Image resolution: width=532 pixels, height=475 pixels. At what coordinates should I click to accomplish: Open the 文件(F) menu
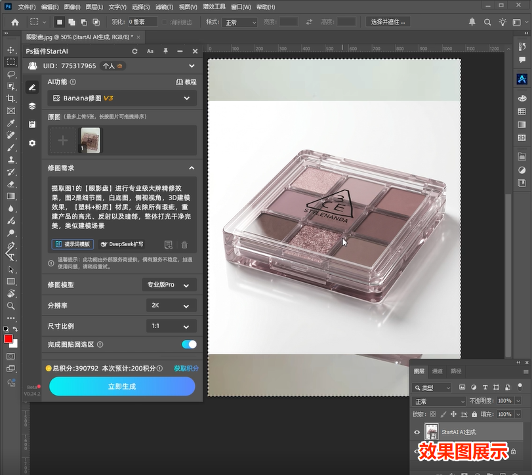tap(27, 7)
